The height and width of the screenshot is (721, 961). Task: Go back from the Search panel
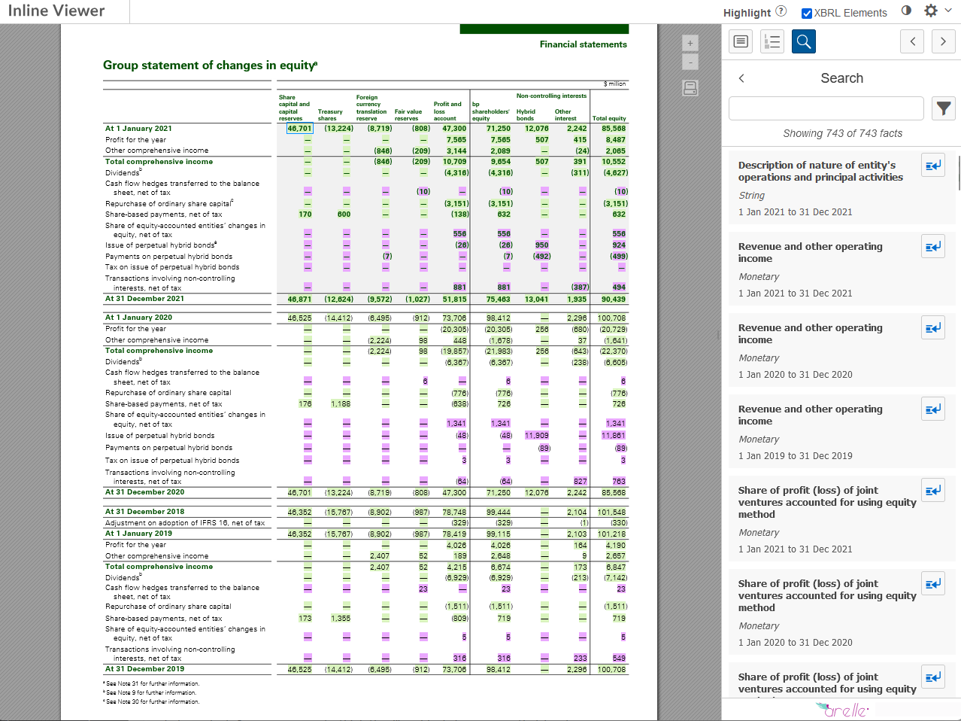point(741,78)
